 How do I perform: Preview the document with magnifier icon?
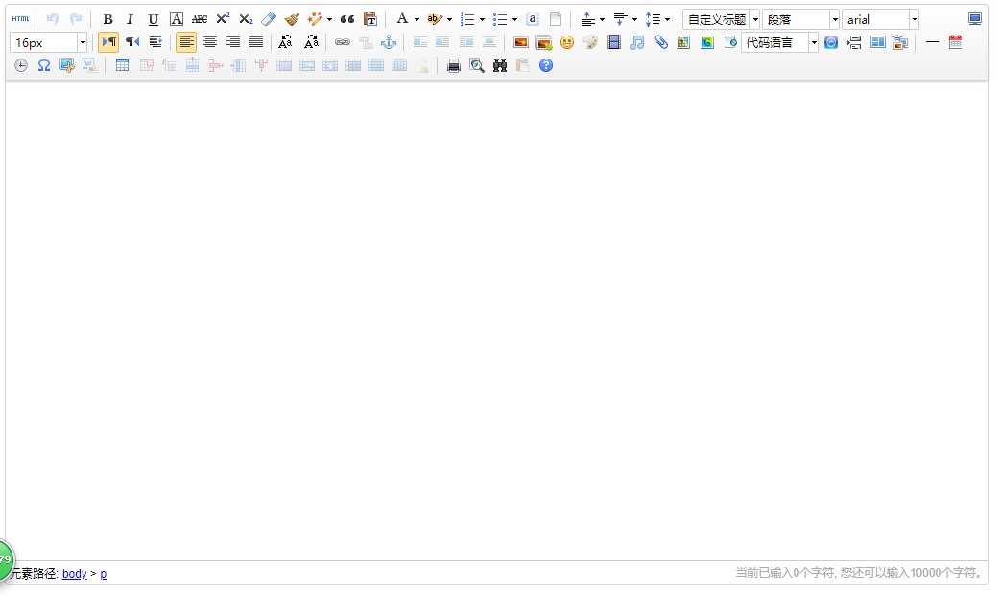coord(477,65)
